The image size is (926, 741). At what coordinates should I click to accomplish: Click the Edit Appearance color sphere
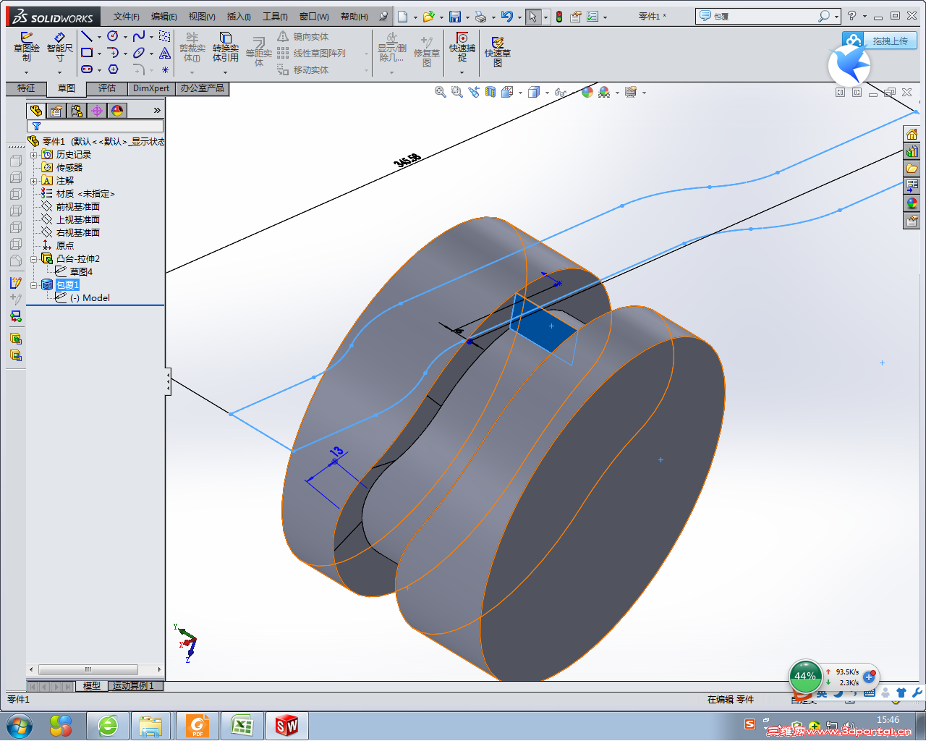587,92
